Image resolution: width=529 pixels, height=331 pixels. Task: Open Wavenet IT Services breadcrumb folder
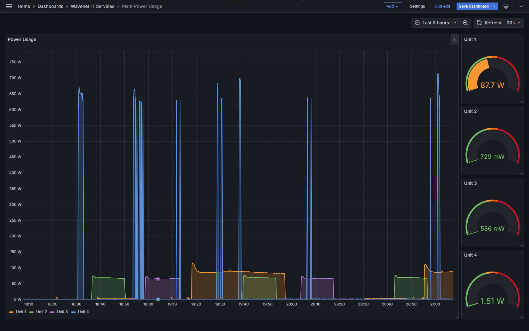pyautogui.click(x=92, y=6)
